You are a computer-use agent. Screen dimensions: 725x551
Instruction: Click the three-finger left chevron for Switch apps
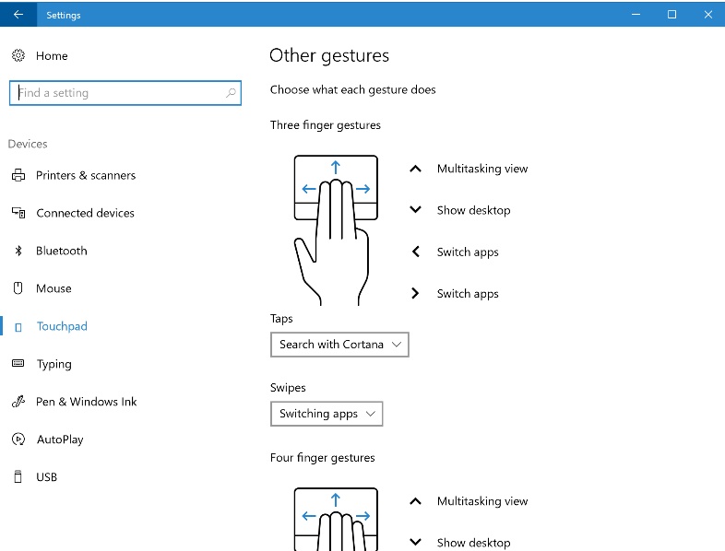click(416, 252)
